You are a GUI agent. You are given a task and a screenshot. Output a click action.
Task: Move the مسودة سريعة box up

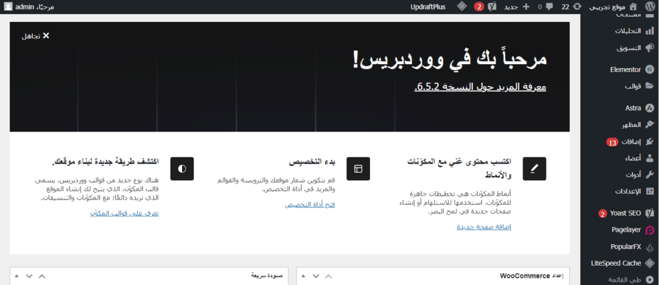[x=42, y=276]
